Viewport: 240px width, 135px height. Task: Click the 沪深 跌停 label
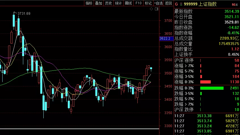point(184,110)
